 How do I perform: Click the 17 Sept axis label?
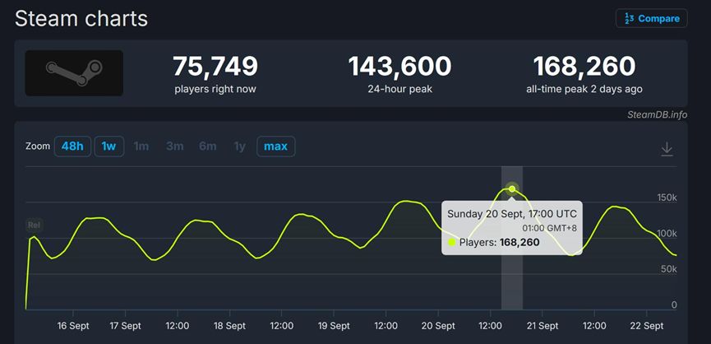point(125,326)
